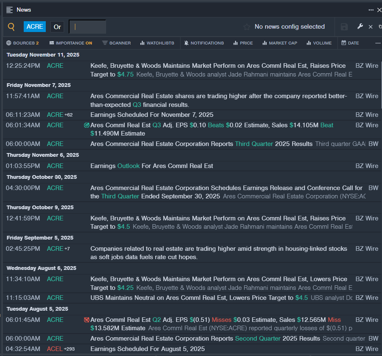Open the Market Cap filter dropdown
This screenshot has height=356, width=382.
(280, 43)
